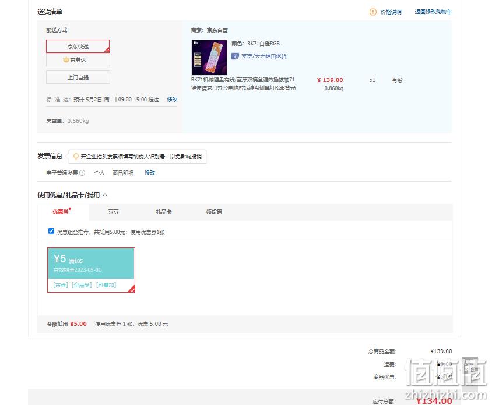Select the ¥5 满105 coupon card
The image size is (492, 405).
(91, 270)
